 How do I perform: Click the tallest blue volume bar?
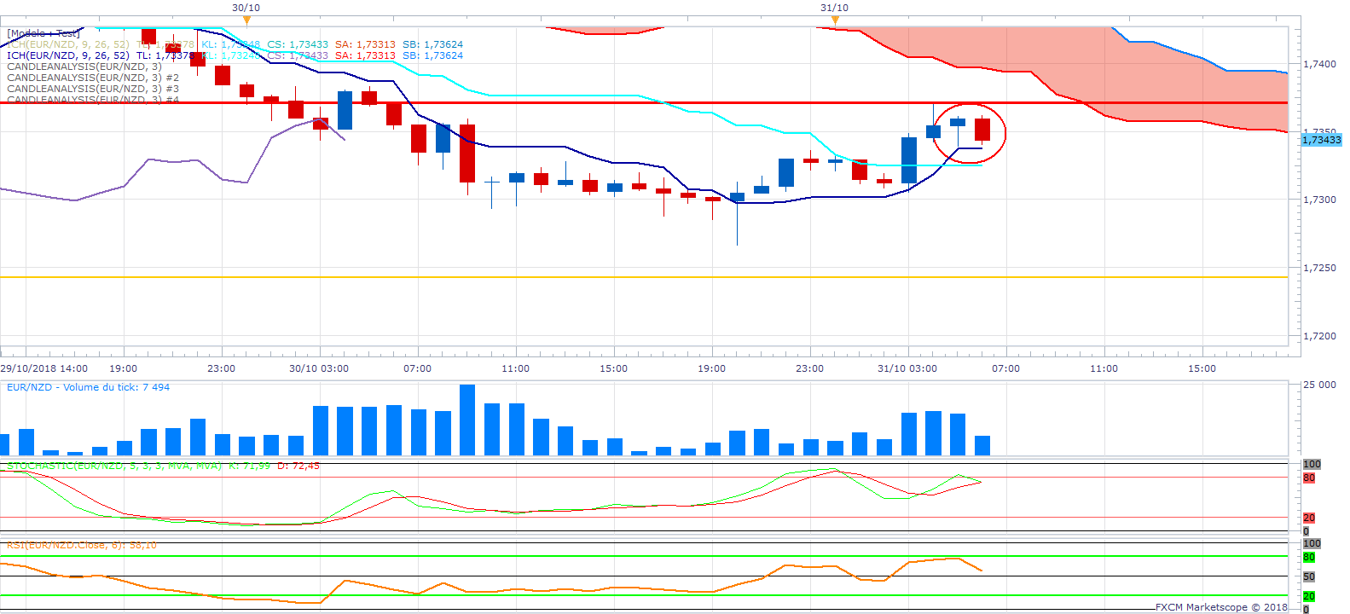[x=467, y=420]
